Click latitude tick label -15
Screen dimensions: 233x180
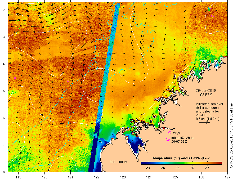click(x=3, y=91)
